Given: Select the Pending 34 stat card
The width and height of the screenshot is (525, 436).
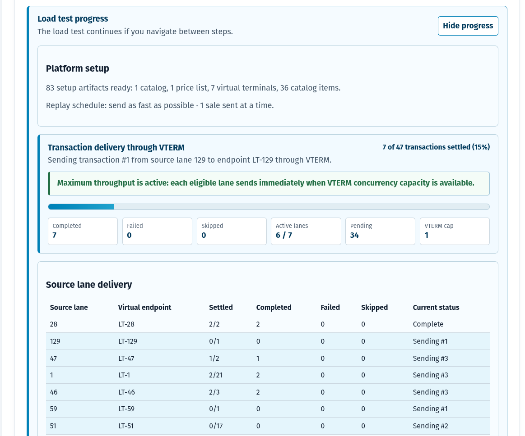Looking at the screenshot, I should click(381, 231).
